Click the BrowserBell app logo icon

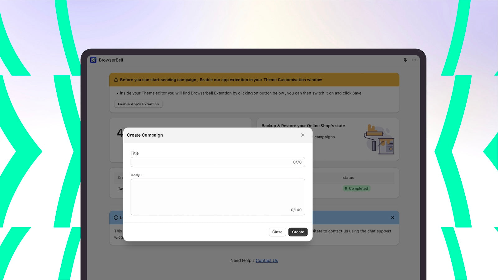click(x=93, y=60)
